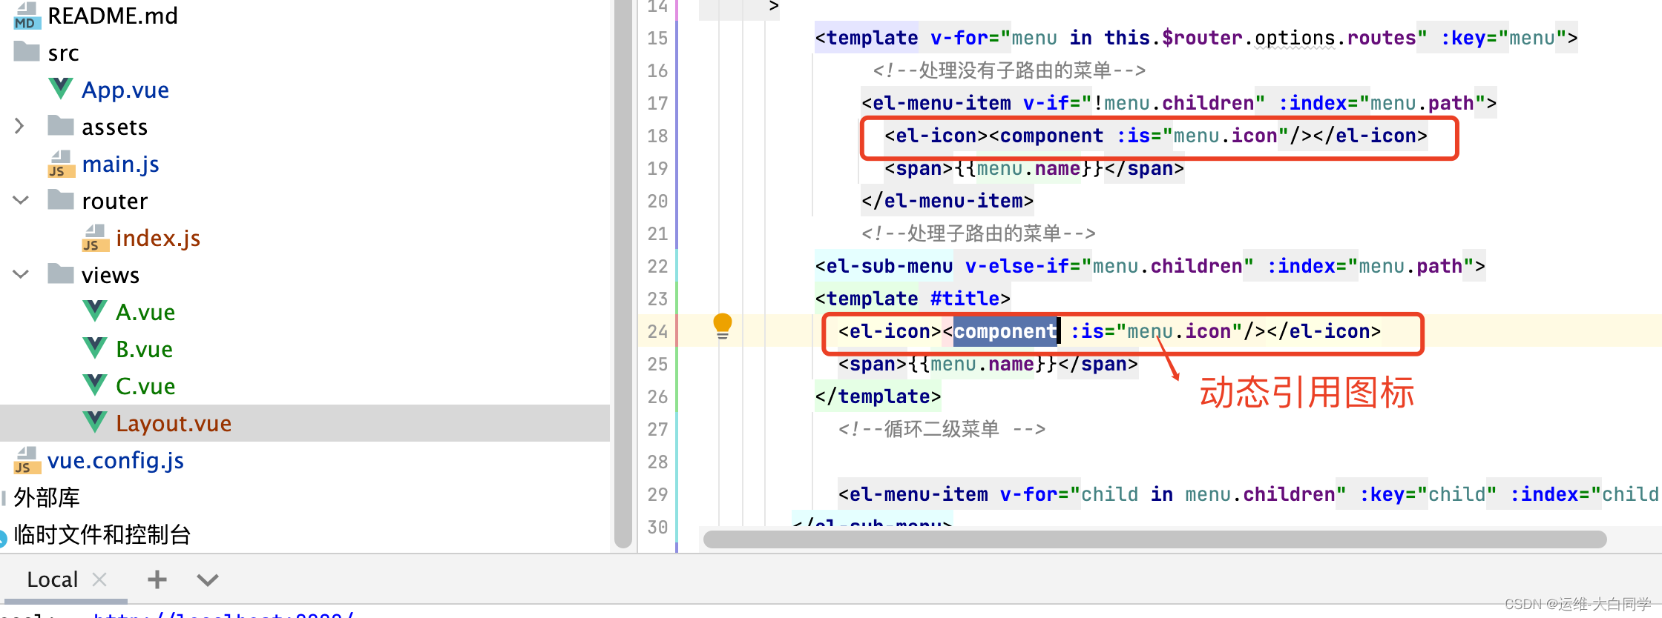
Task: Click 'menu.icon' value on line 18
Action: click(1226, 136)
